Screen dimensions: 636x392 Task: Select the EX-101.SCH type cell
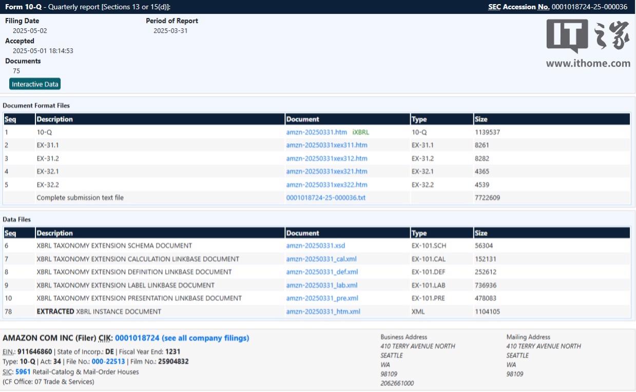(428, 246)
